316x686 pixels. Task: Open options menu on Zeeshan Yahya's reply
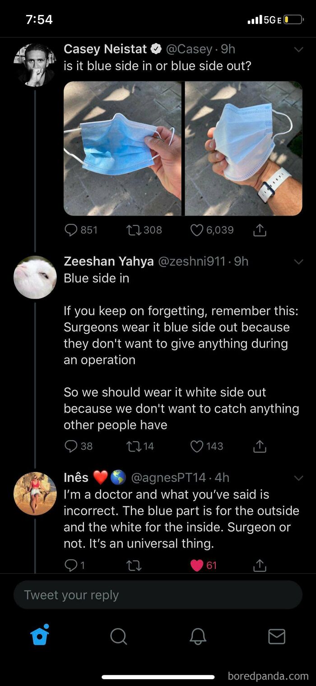[298, 261]
